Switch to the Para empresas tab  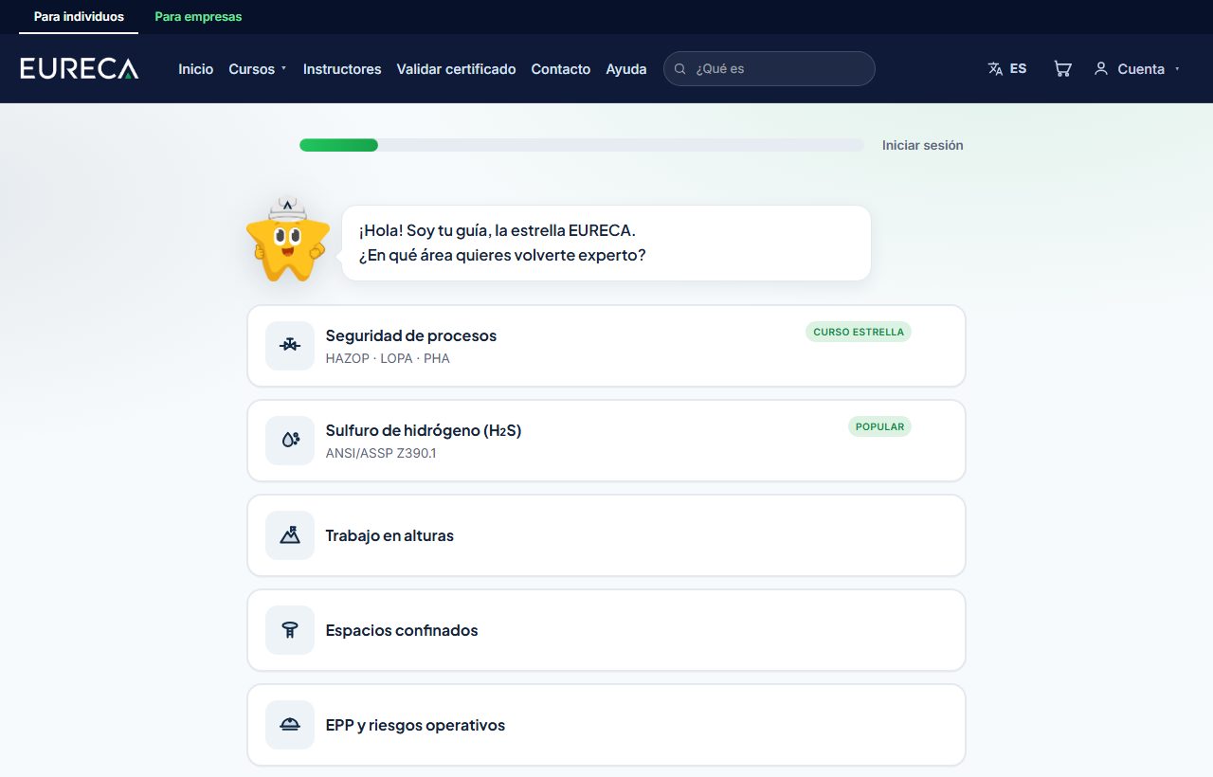[198, 17]
